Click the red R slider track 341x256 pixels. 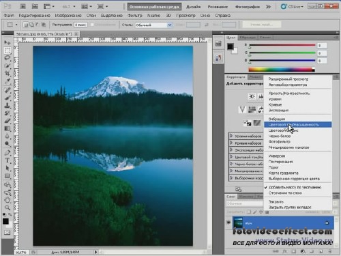(x=282, y=45)
